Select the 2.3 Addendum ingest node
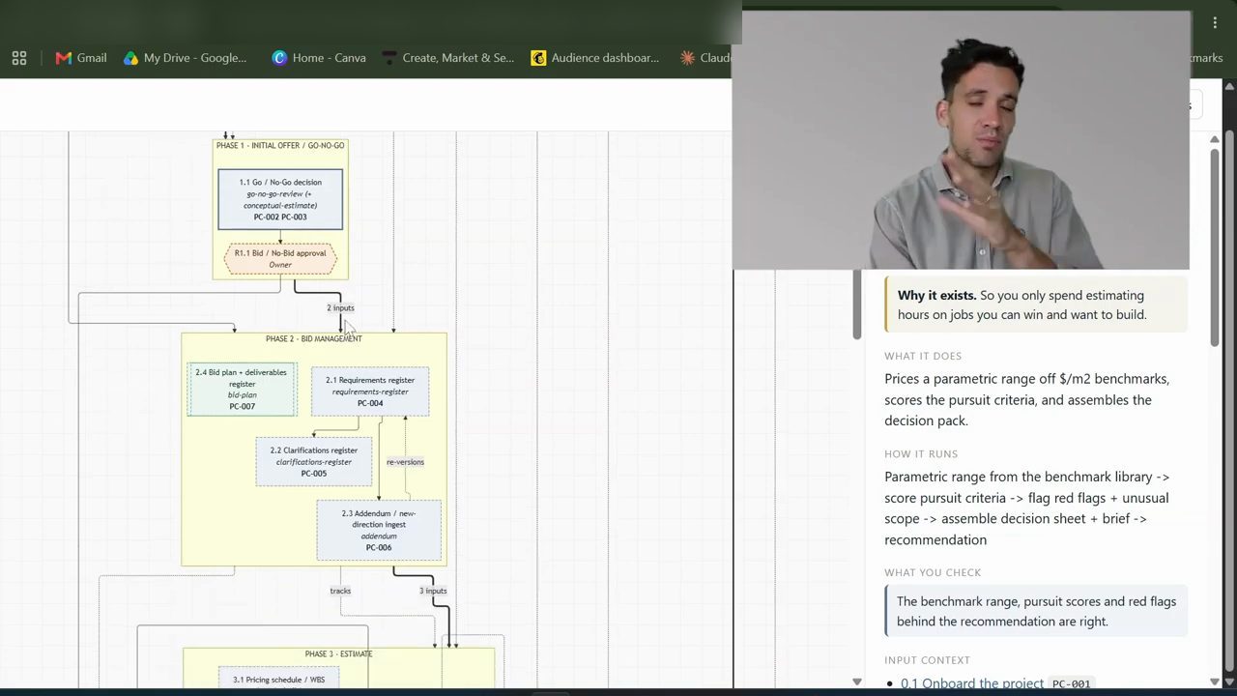 379,530
